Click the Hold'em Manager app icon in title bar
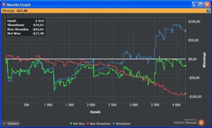212x128 pixels. tap(4, 5)
